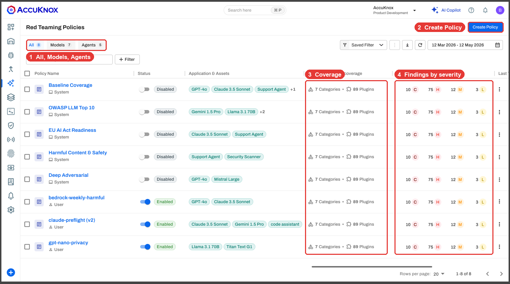The width and height of the screenshot is (510, 284).
Task: Open the star ticket icon in sidebar
Action: click(x=11, y=168)
